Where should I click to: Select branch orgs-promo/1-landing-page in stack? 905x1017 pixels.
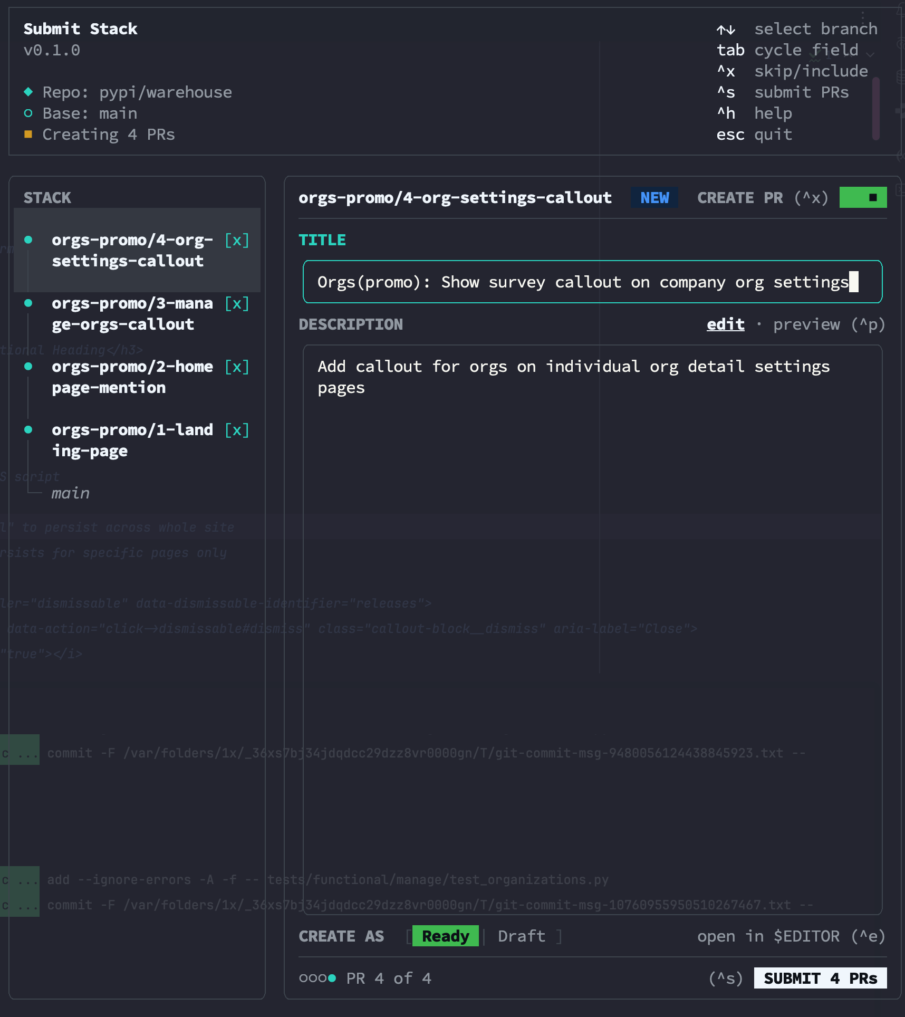coord(132,440)
